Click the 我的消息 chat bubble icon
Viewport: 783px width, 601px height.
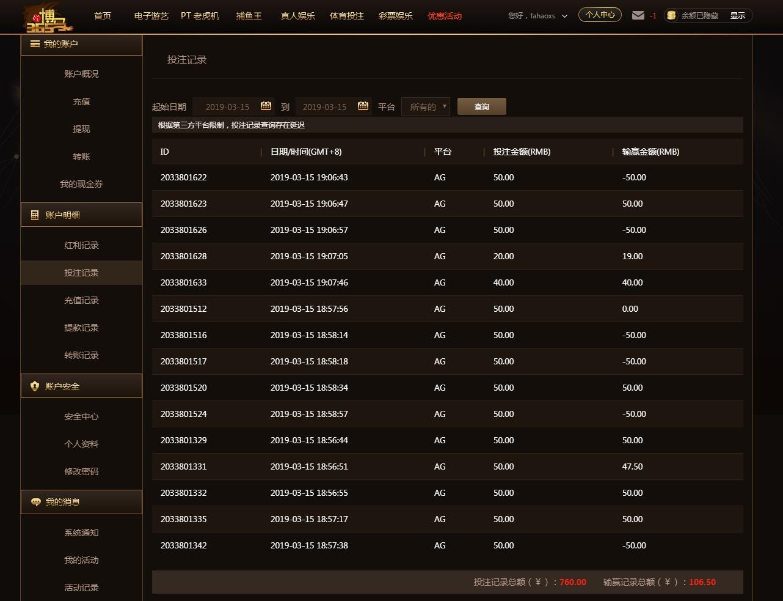(35, 502)
